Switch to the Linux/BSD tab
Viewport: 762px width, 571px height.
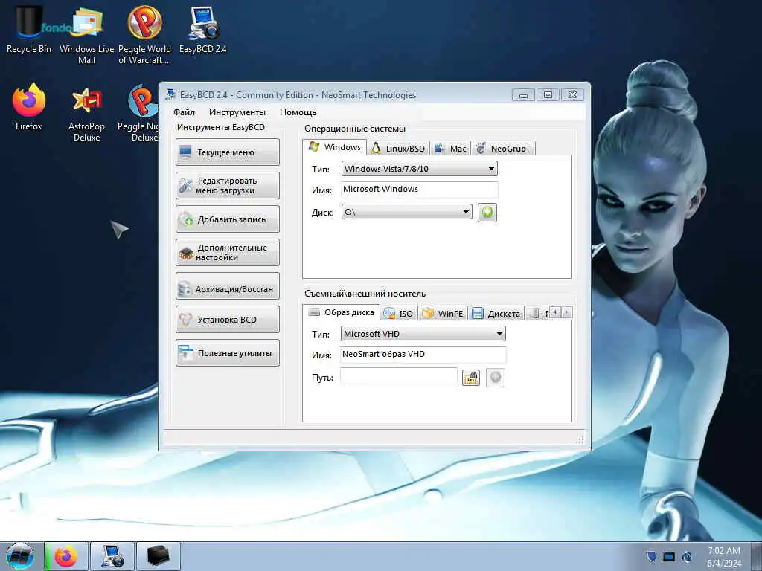pos(398,149)
